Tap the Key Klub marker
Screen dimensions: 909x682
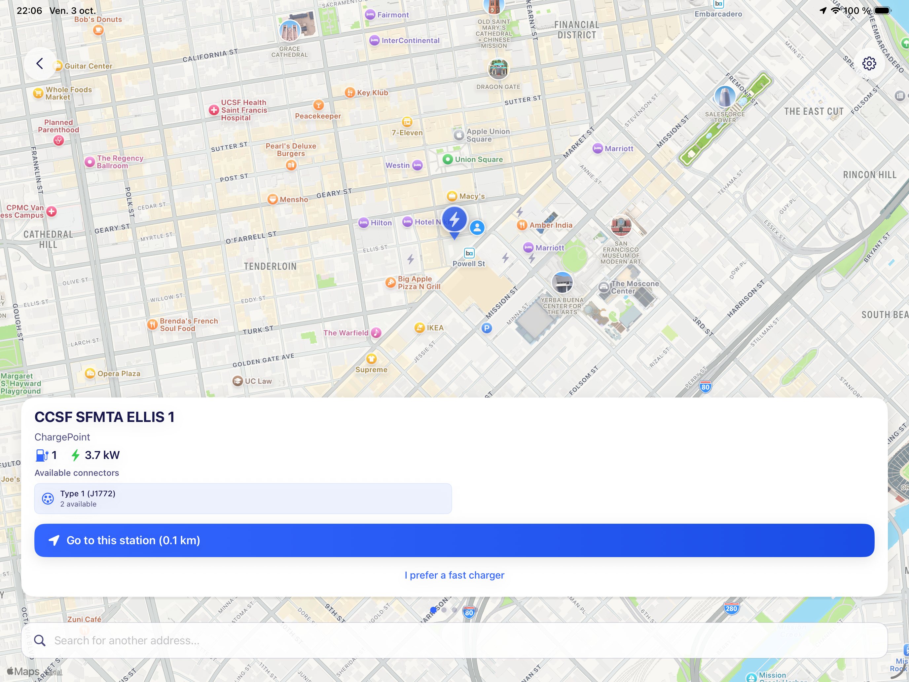(x=350, y=93)
